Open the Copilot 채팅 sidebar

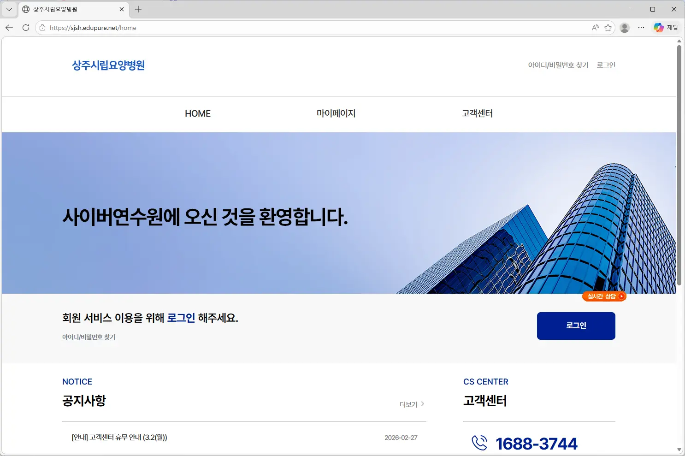click(x=665, y=27)
